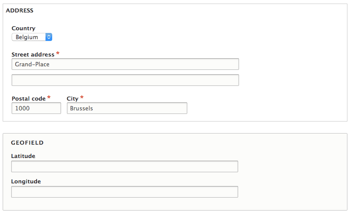
Task: Click the Longitude label
Action: click(26, 182)
